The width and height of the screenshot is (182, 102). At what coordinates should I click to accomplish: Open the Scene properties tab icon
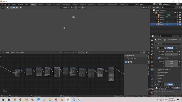(x=152, y=54)
